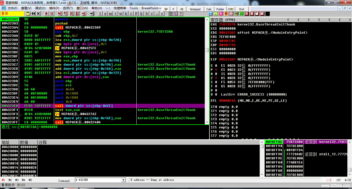This screenshot has height=189, width=352.
Task: Show breakpoints window with 'b' button
Action: (x=147, y=14)
